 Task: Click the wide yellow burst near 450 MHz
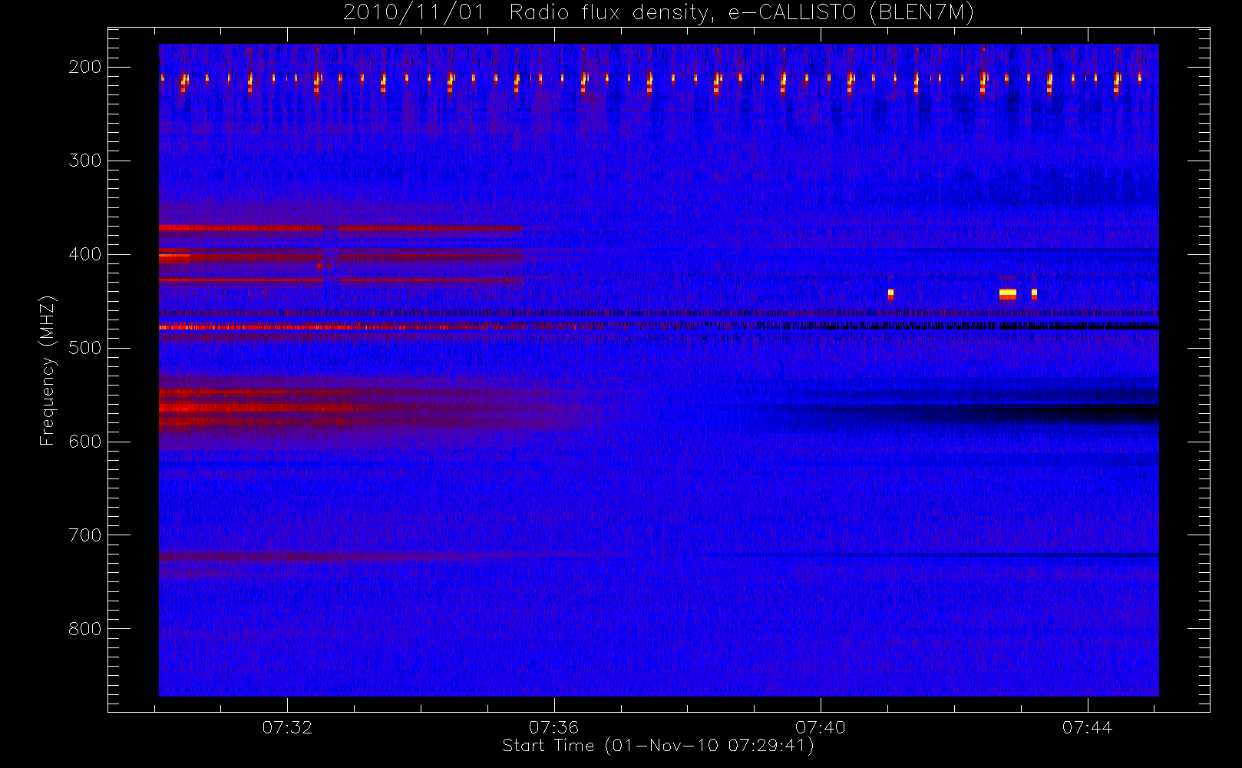click(x=1008, y=293)
